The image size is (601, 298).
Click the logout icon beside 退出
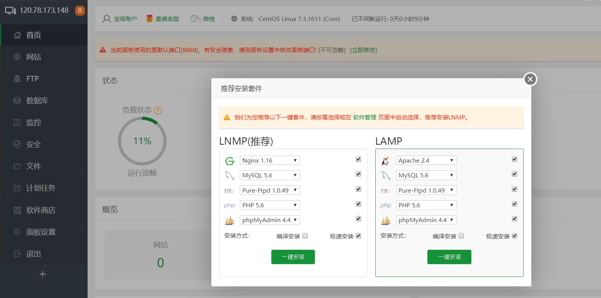17,254
